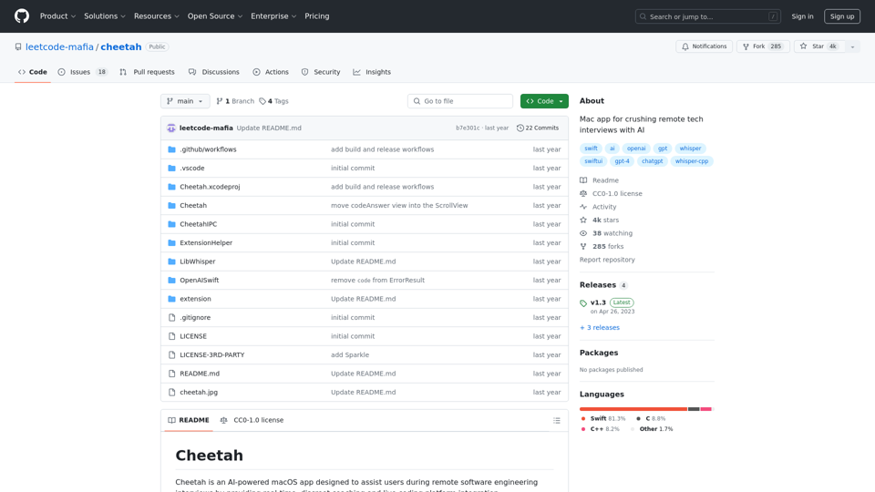Open the star lists dropdown arrow

[852, 46]
